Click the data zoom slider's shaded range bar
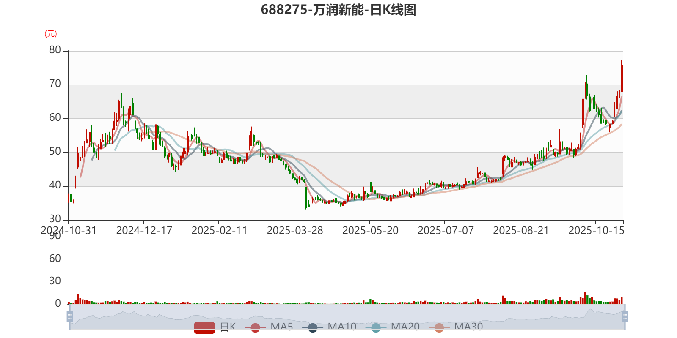677x338 pixels. coord(347,316)
